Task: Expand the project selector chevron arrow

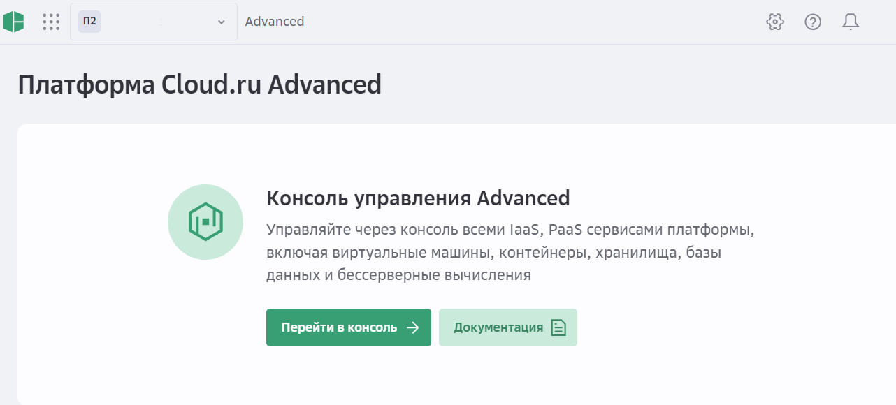Action: point(222,22)
